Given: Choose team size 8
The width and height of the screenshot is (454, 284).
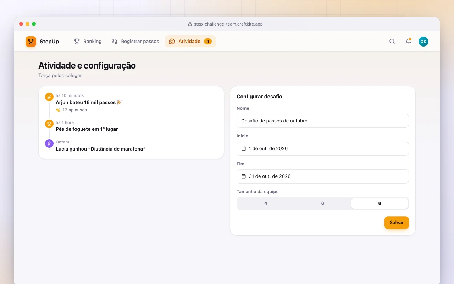Looking at the screenshot, I should point(380,203).
